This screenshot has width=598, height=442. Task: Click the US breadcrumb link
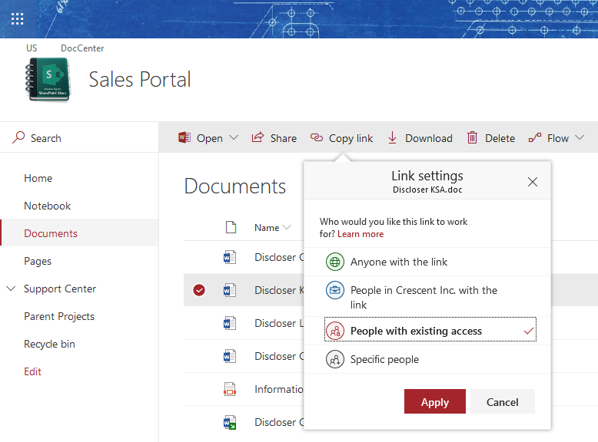click(x=32, y=48)
